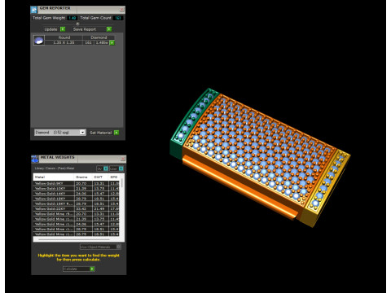Click the green arrow beside 1.40tw
The height and width of the screenshot is (293, 391).
point(112,42)
